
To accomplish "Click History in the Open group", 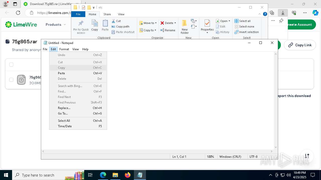I will [x=223, y=32].
